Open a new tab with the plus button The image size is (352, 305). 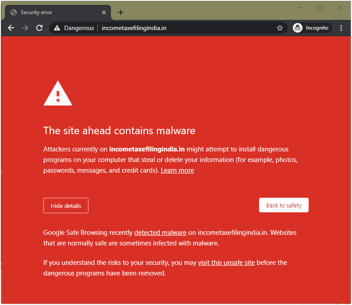[x=121, y=12]
